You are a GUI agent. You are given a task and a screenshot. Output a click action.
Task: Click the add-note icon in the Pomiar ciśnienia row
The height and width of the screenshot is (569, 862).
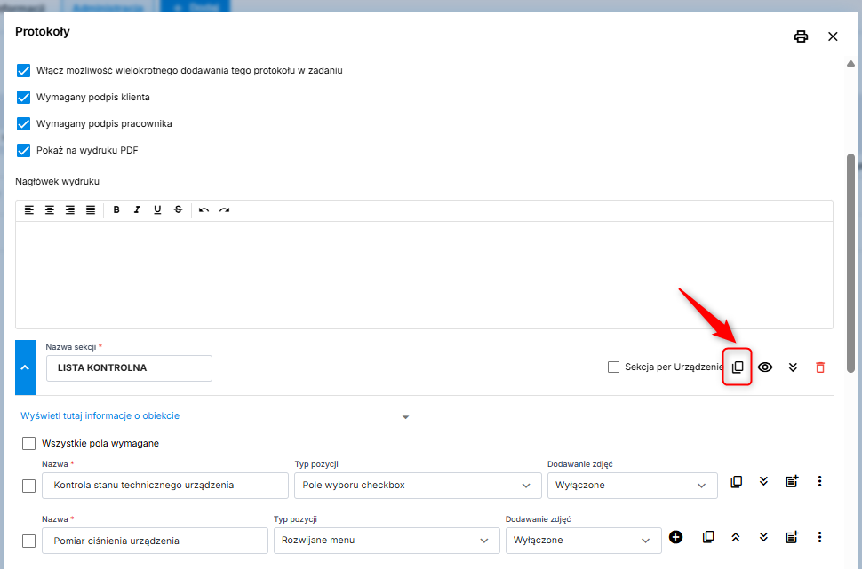[x=791, y=537]
